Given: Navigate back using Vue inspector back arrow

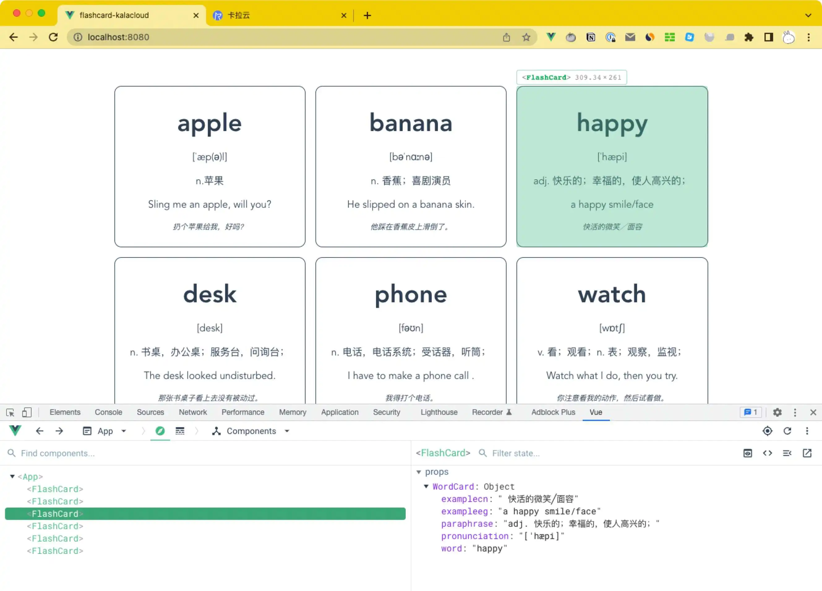Looking at the screenshot, I should tap(40, 431).
